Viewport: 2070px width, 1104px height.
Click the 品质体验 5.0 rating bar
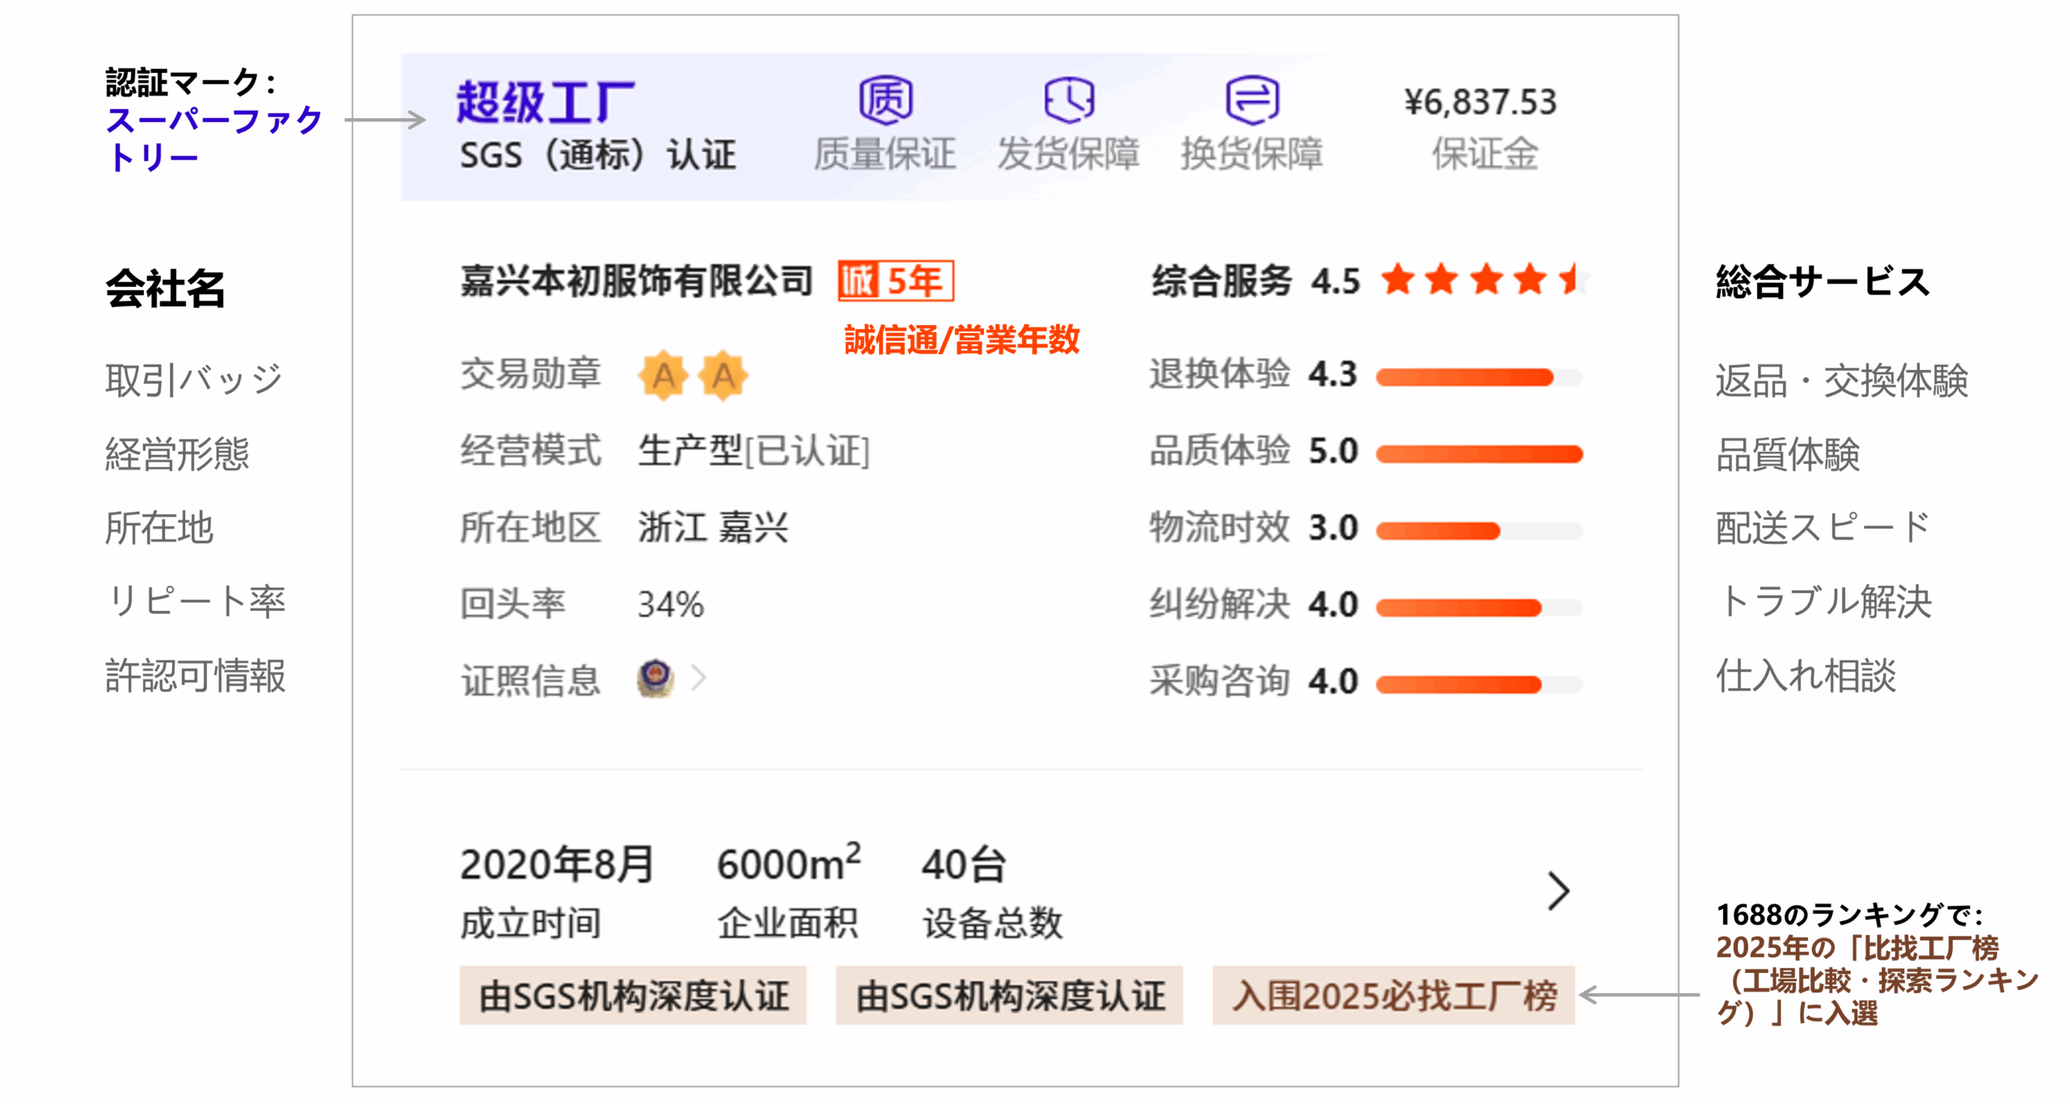(1478, 454)
